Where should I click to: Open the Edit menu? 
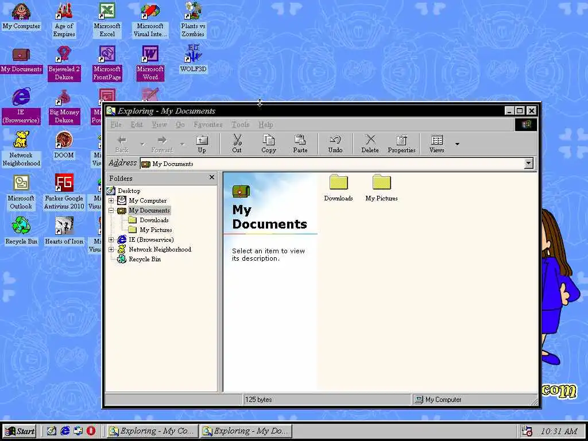[137, 125]
